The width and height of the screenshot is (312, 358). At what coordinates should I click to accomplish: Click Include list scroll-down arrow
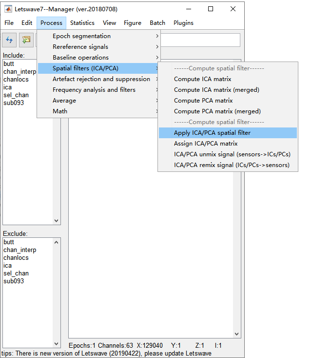[56, 221]
